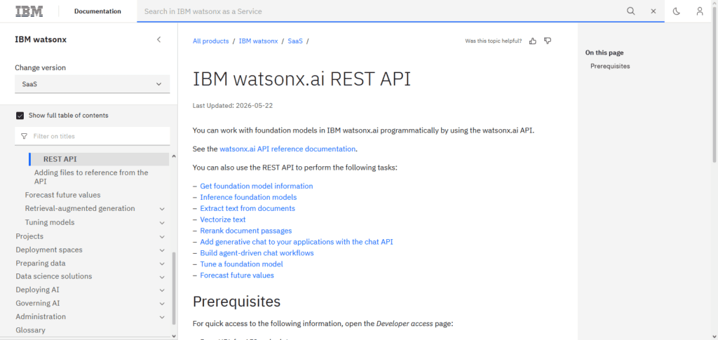Click the thumbs up helpful icon
718x340 pixels.
pos(533,41)
